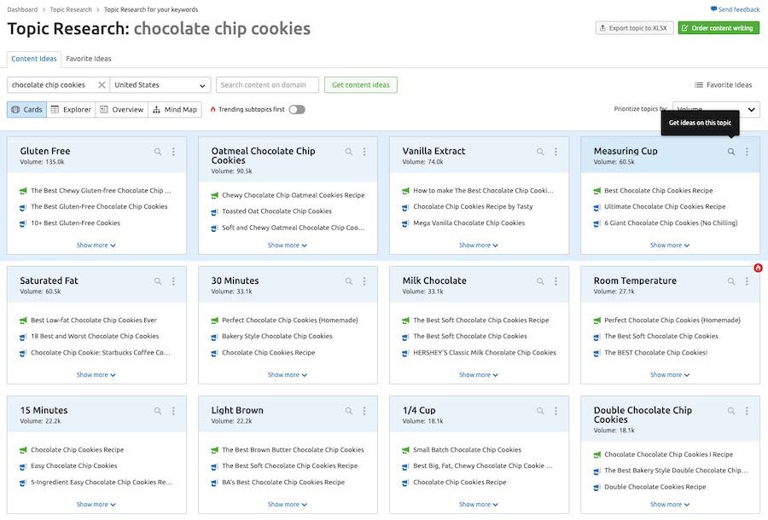Open three-dot menu on Vanilla Extract card
768x520 pixels.
(x=556, y=152)
